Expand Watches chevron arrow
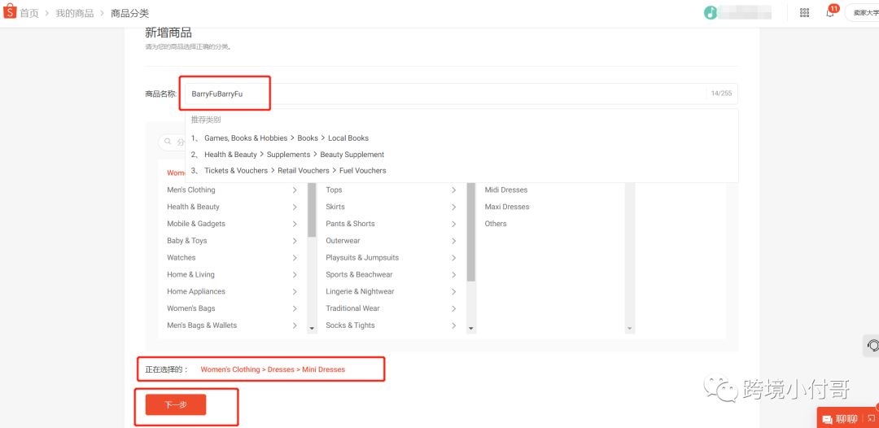 coord(295,258)
